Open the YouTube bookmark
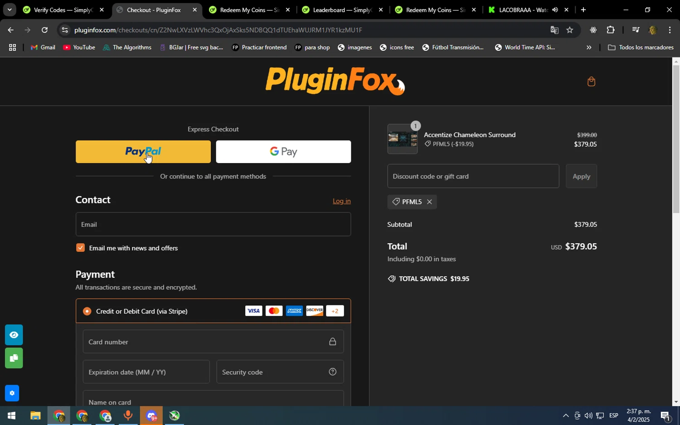Screen dimensions: 680x425 (x=79, y=48)
